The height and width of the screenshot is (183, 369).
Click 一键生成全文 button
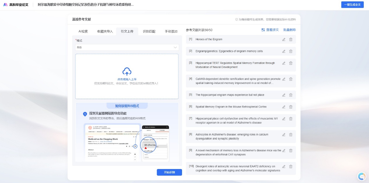click(352, 5)
